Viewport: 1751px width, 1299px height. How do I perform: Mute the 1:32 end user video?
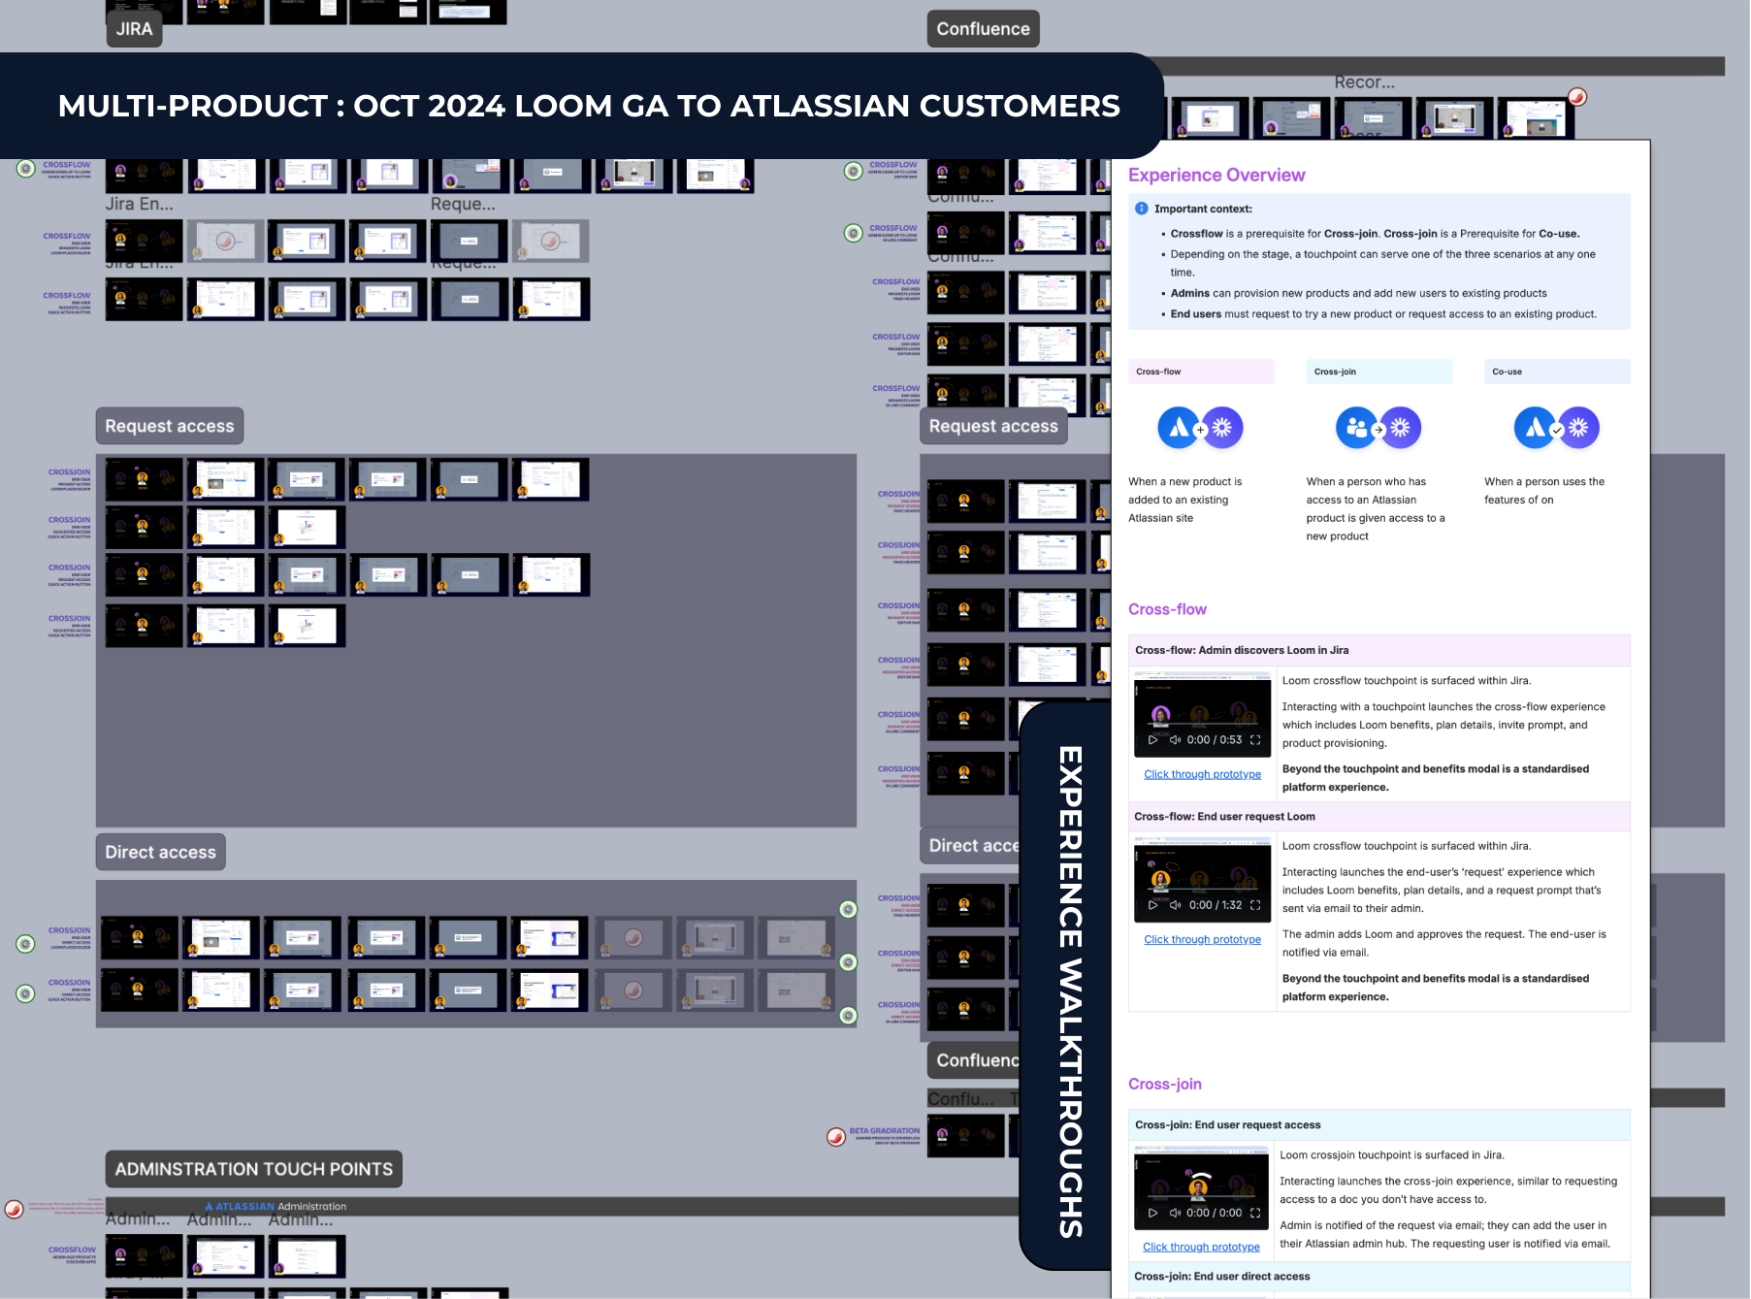(x=1175, y=905)
